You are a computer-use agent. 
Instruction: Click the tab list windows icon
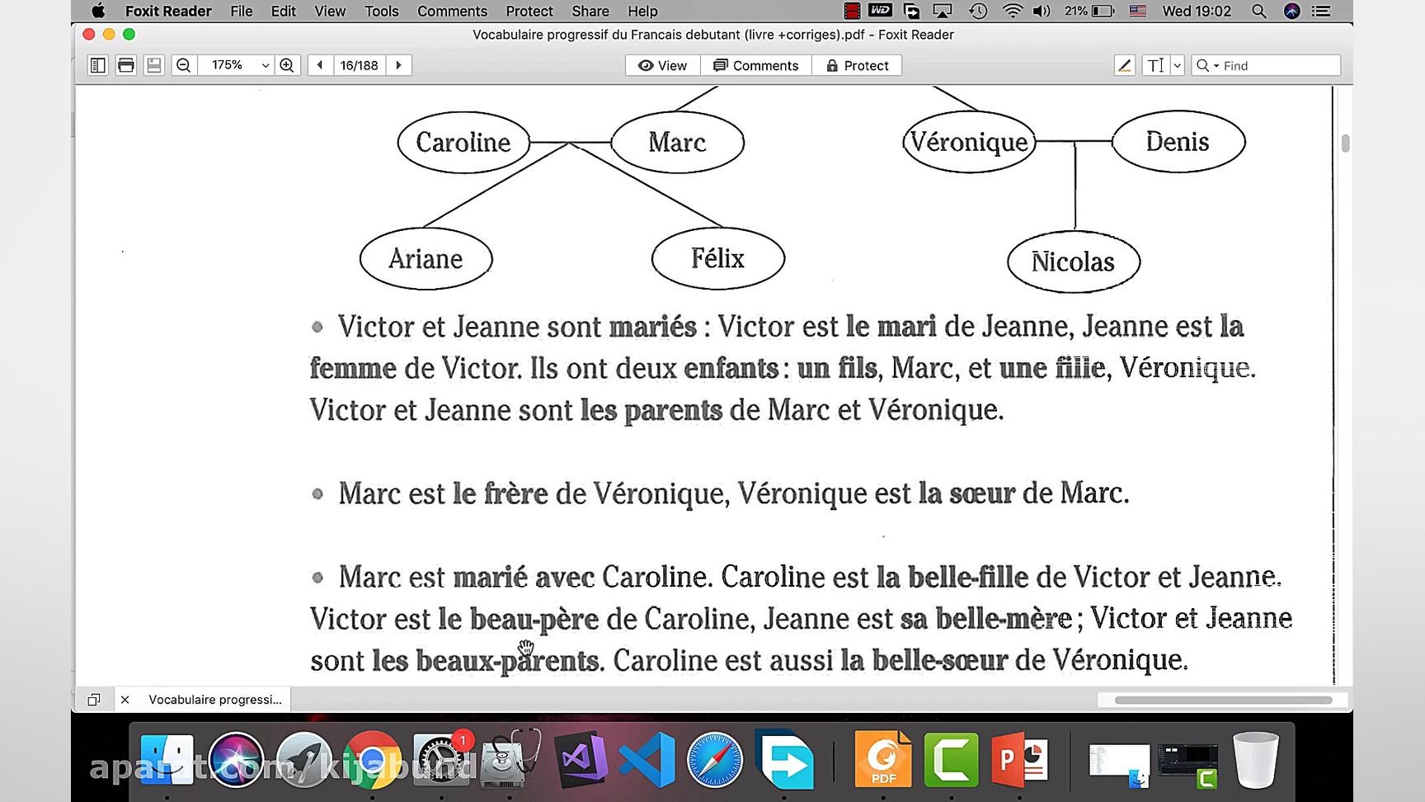(x=94, y=700)
